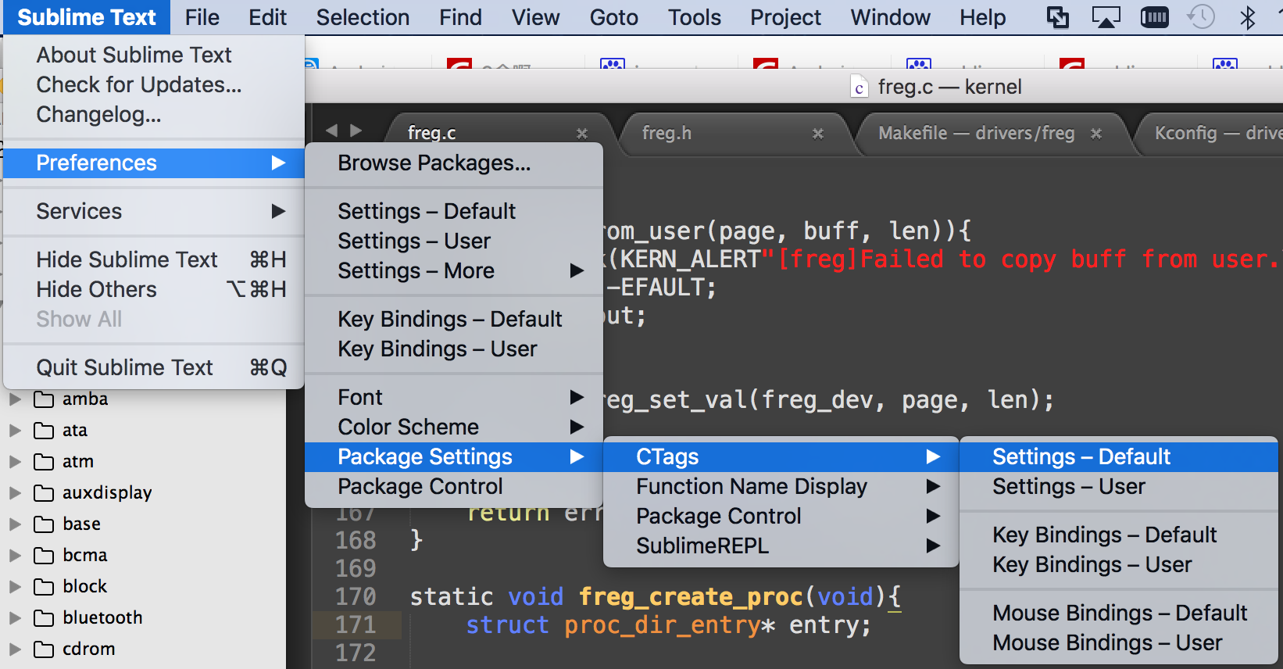1283x669 pixels.
Task: Open Settings – Default in Preferences submenu
Action: click(454, 211)
